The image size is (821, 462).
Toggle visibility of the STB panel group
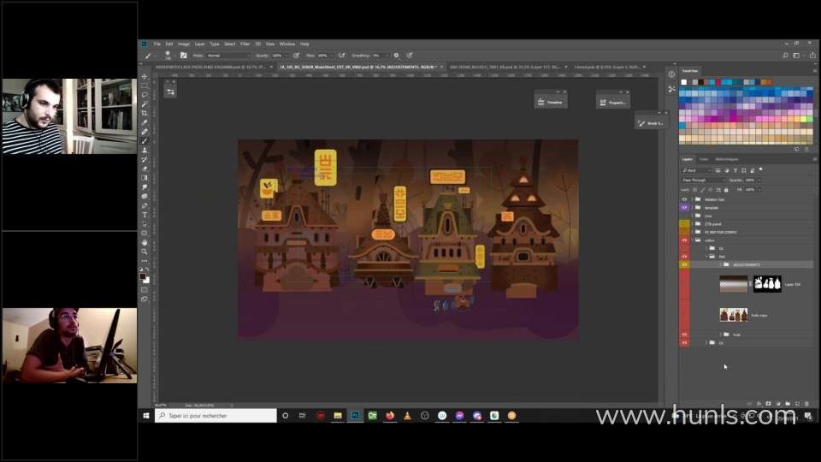point(684,223)
